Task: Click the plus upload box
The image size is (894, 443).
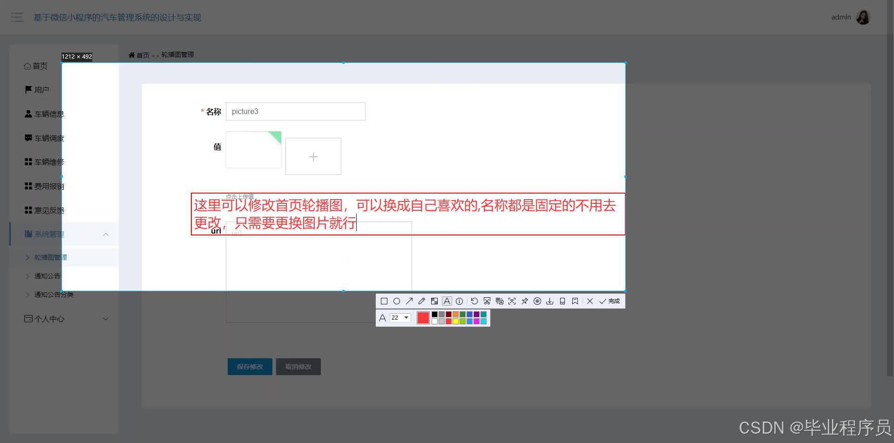Action: (x=313, y=156)
